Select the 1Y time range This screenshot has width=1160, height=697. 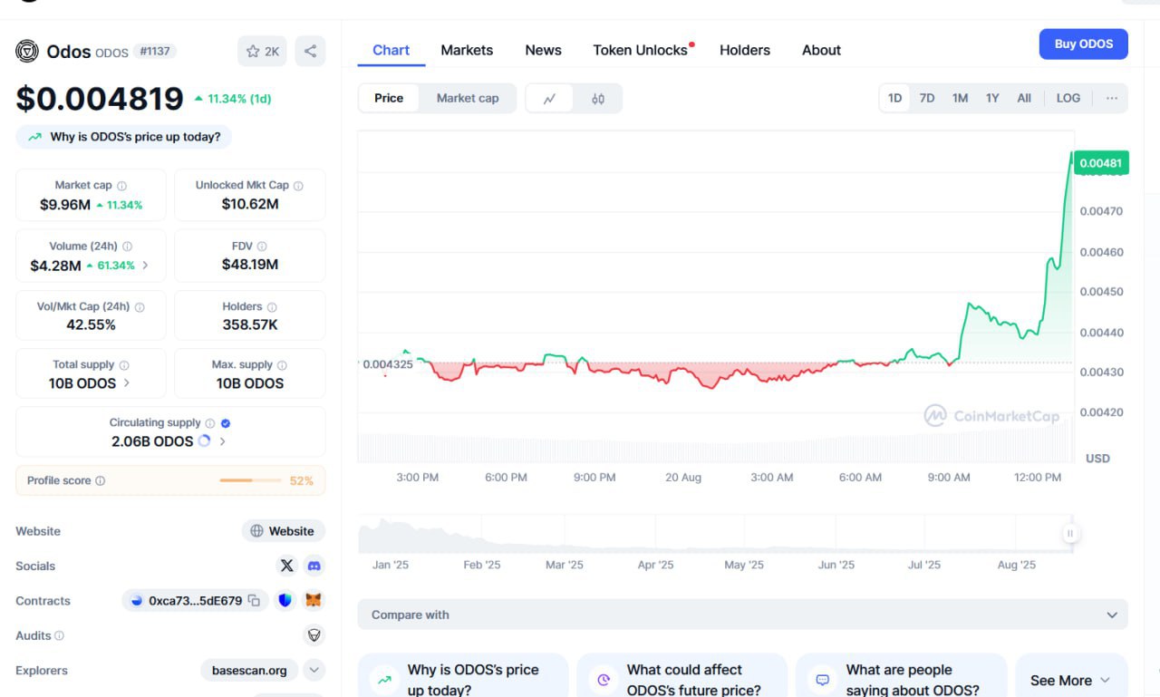pos(992,98)
